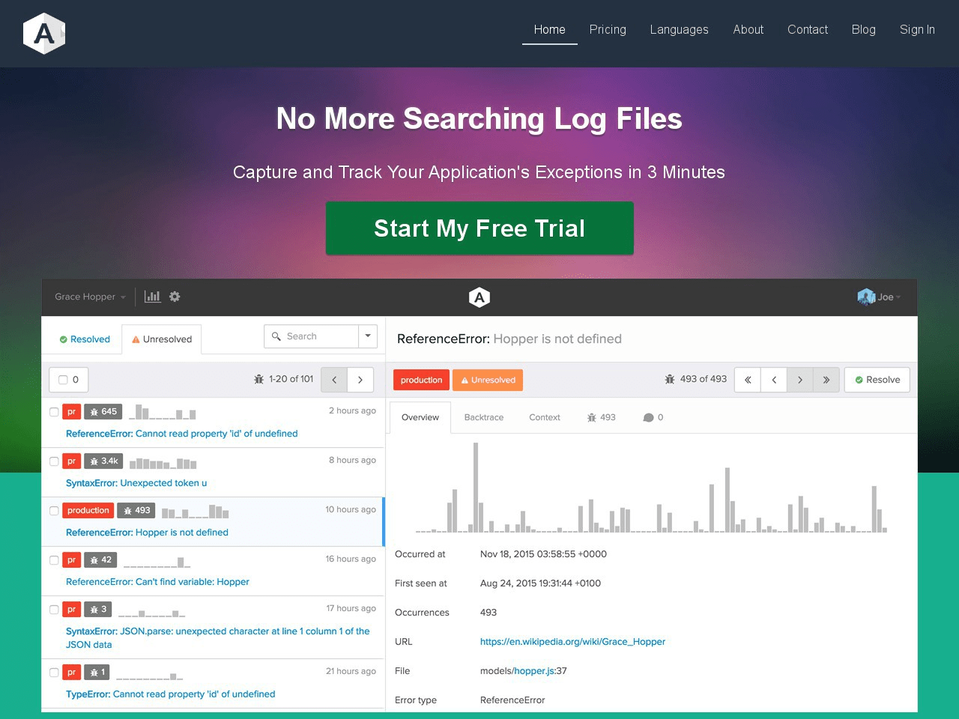Click the magnifier icon in the Search box
This screenshot has width=959, height=719.
(x=276, y=336)
